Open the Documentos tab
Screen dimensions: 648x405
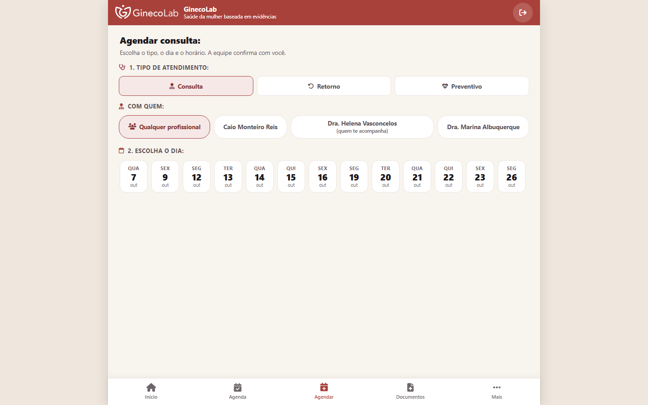coord(410,391)
